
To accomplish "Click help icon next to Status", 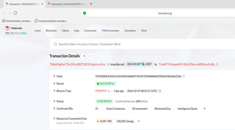I will tap(54, 101).
